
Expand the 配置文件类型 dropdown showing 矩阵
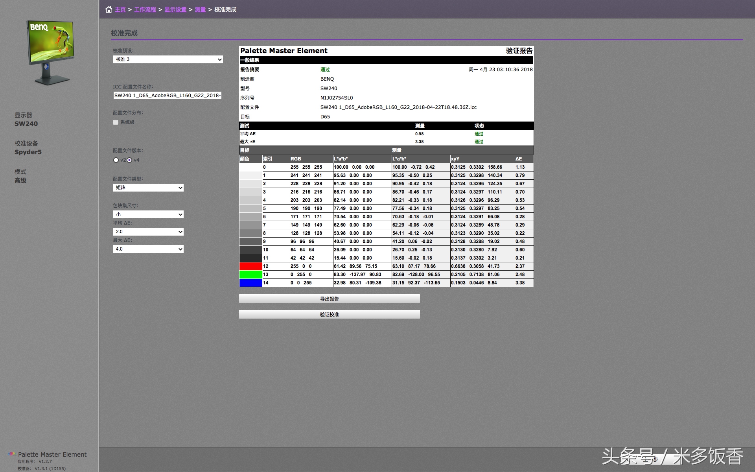pyautogui.click(x=148, y=188)
